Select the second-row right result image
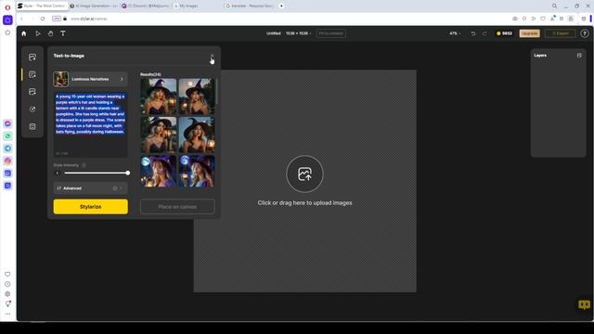This screenshot has width=594, height=334. tap(196, 135)
